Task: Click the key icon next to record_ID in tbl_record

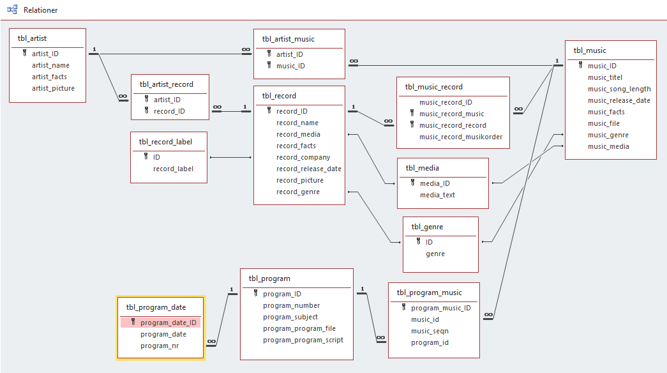Action: (269, 110)
